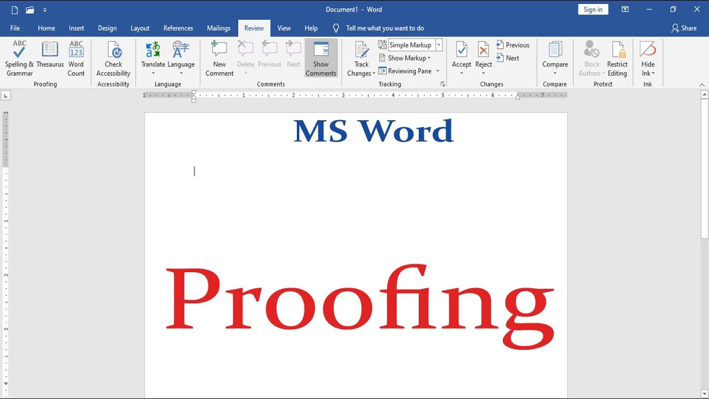Screen dimensions: 709x399
Task: Switch to the Insert tab
Action: (x=76, y=28)
